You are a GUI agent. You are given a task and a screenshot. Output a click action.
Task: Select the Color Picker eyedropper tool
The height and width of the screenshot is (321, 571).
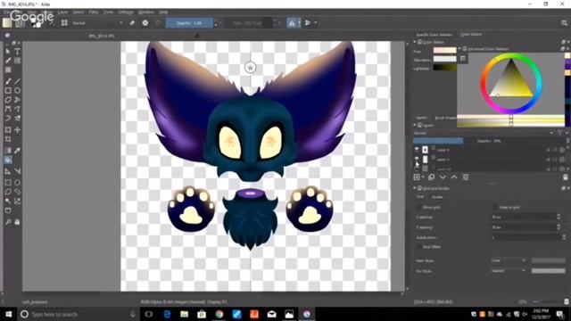(x=17, y=151)
